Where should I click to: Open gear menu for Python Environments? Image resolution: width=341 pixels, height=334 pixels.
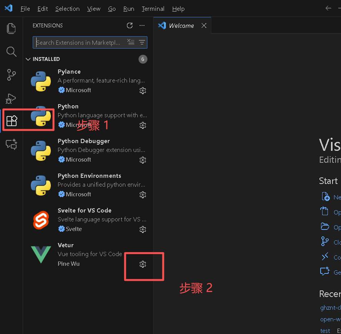(143, 195)
